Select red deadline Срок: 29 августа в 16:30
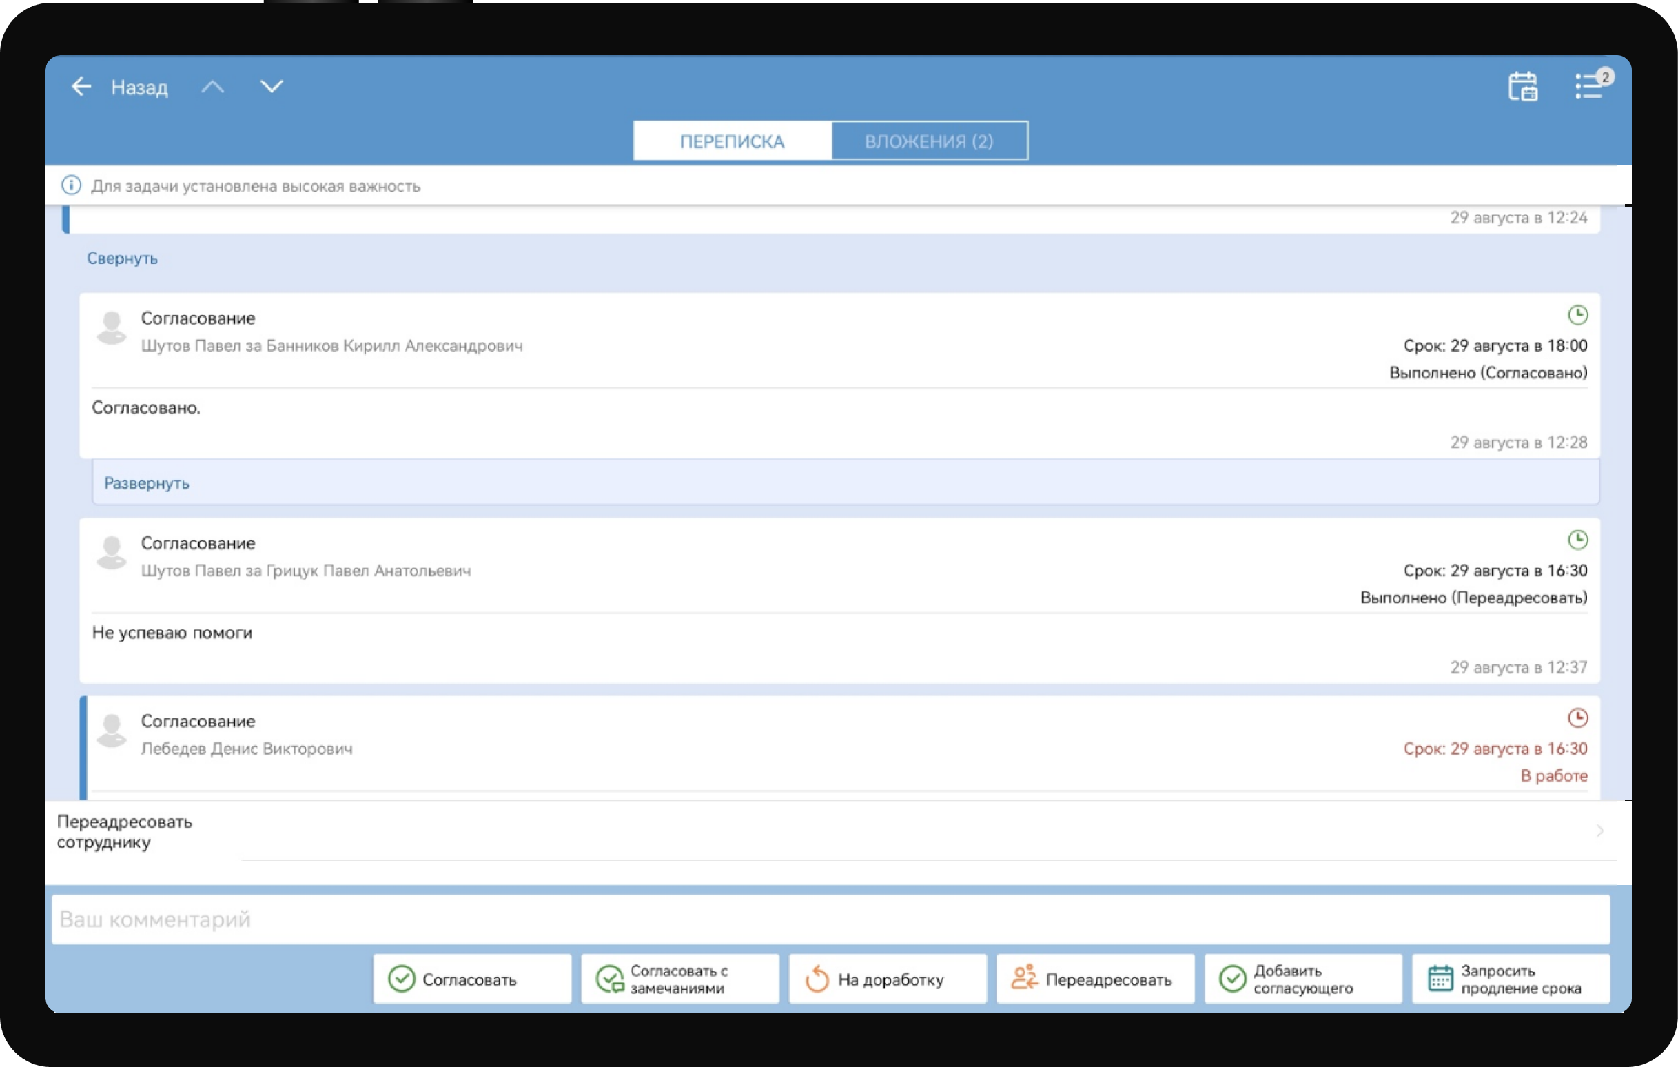 click(x=1495, y=749)
